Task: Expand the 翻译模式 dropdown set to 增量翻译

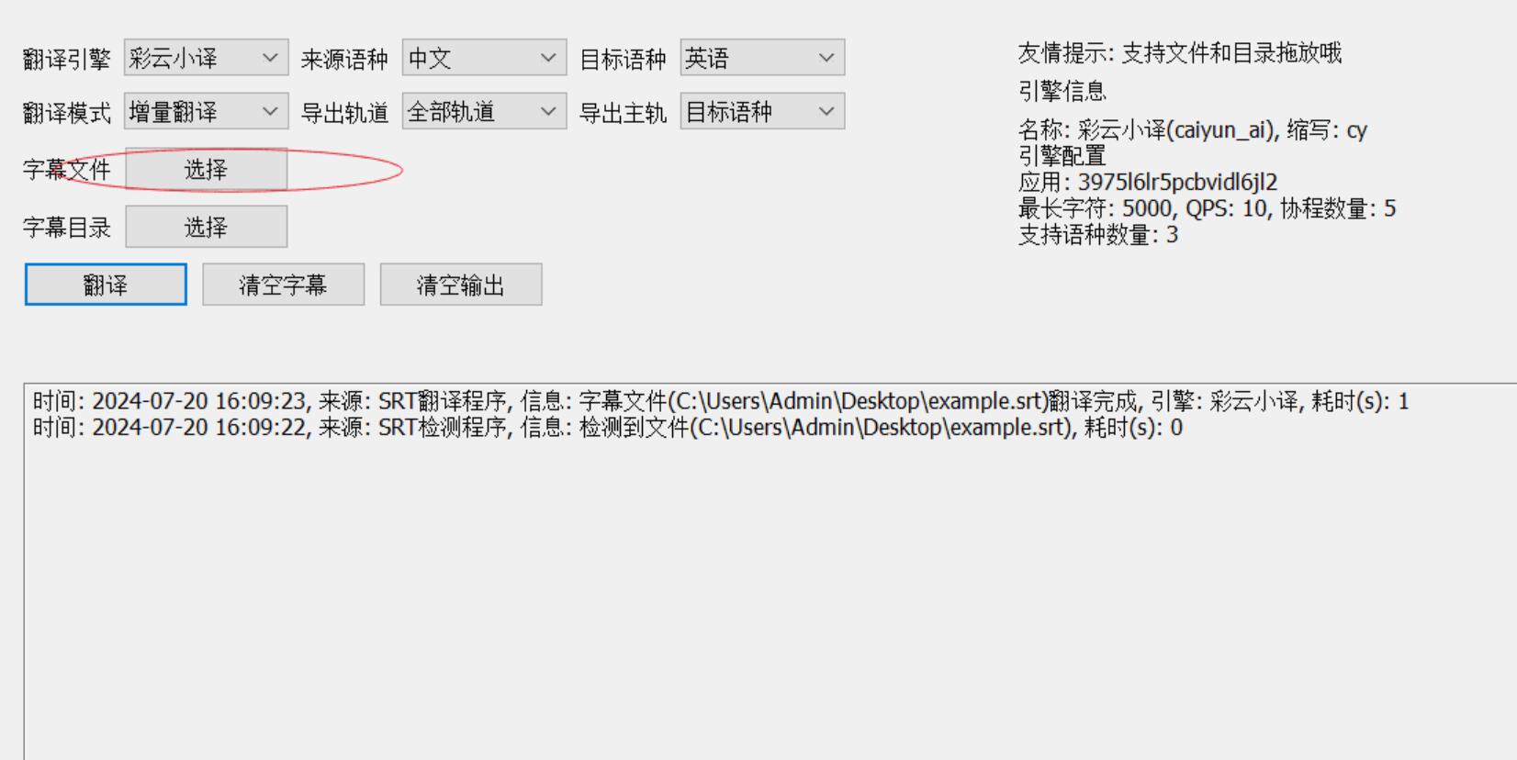Action: (x=206, y=111)
